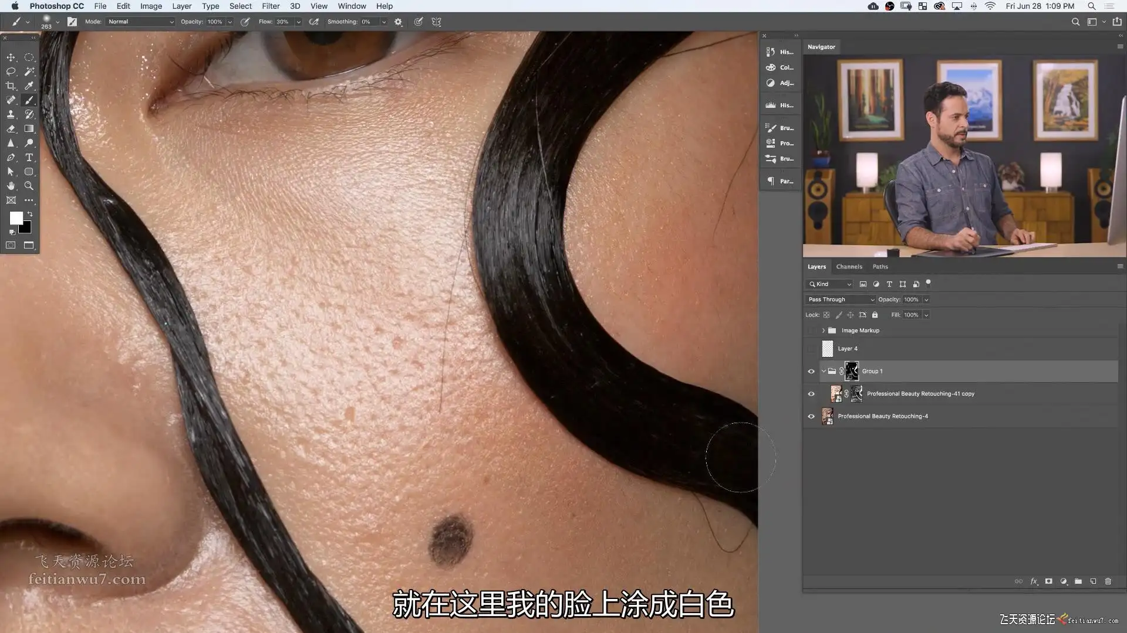Select the Move tool
The height and width of the screenshot is (633, 1127).
11,57
